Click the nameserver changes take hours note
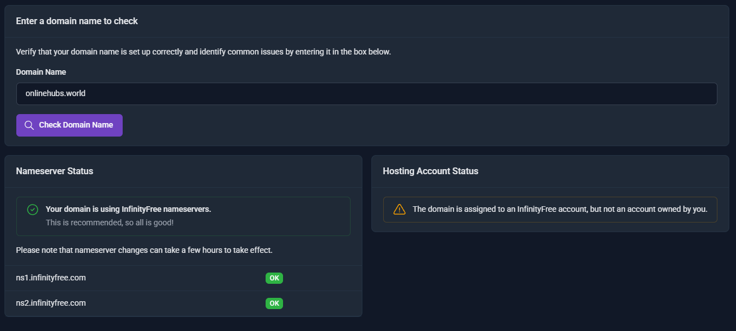The image size is (736, 331). pyautogui.click(x=144, y=250)
